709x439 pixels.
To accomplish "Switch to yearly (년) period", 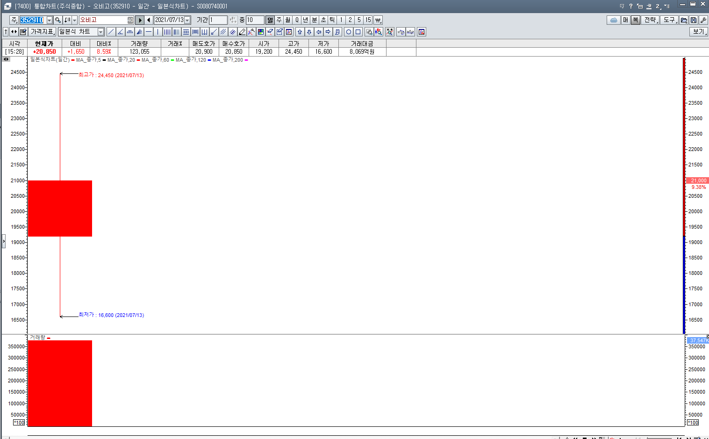I will 306,20.
